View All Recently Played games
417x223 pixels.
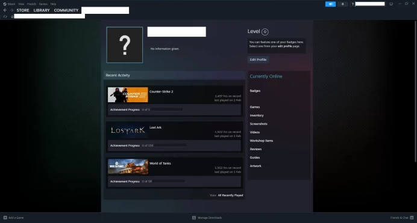pos(230,195)
